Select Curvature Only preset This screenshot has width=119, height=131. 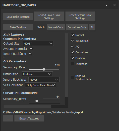point(77,27)
